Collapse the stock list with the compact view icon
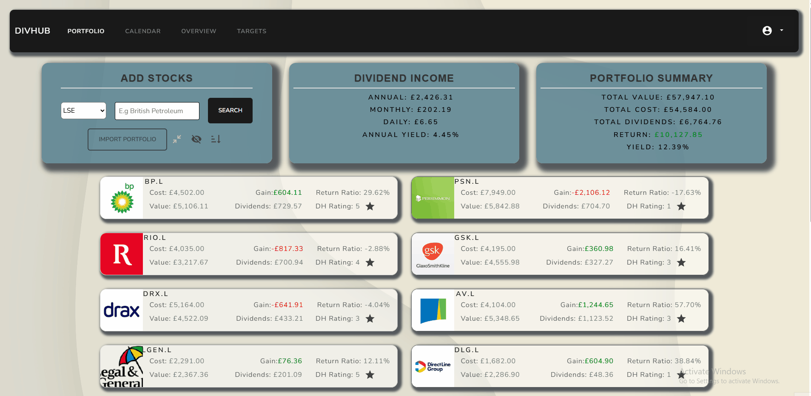811x396 pixels. point(177,139)
